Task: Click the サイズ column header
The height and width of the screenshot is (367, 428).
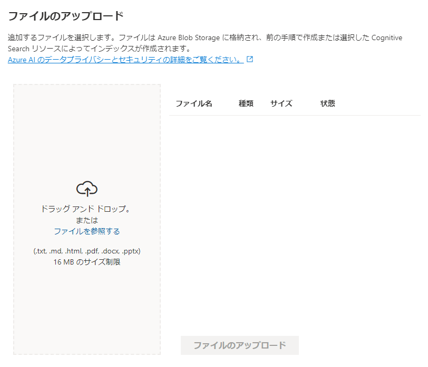Action: pyautogui.click(x=281, y=103)
